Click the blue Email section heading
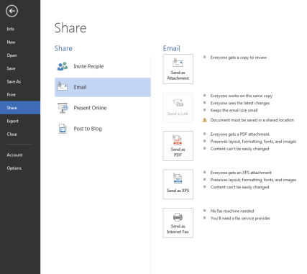This screenshot has height=274, width=307. [172, 48]
